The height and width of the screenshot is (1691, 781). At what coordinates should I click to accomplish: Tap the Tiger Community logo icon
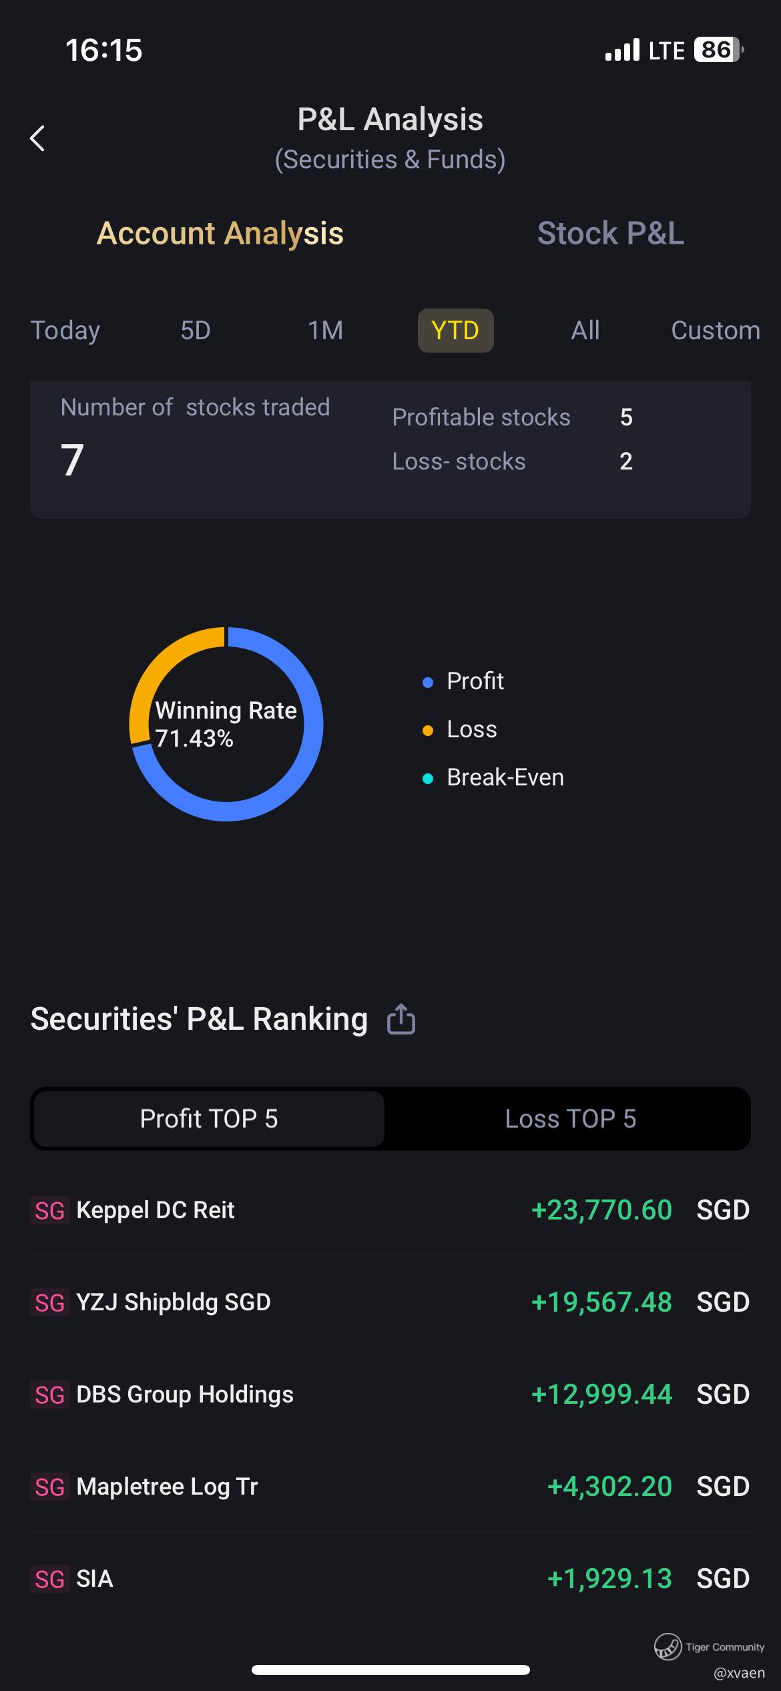tap(667, 1646)
